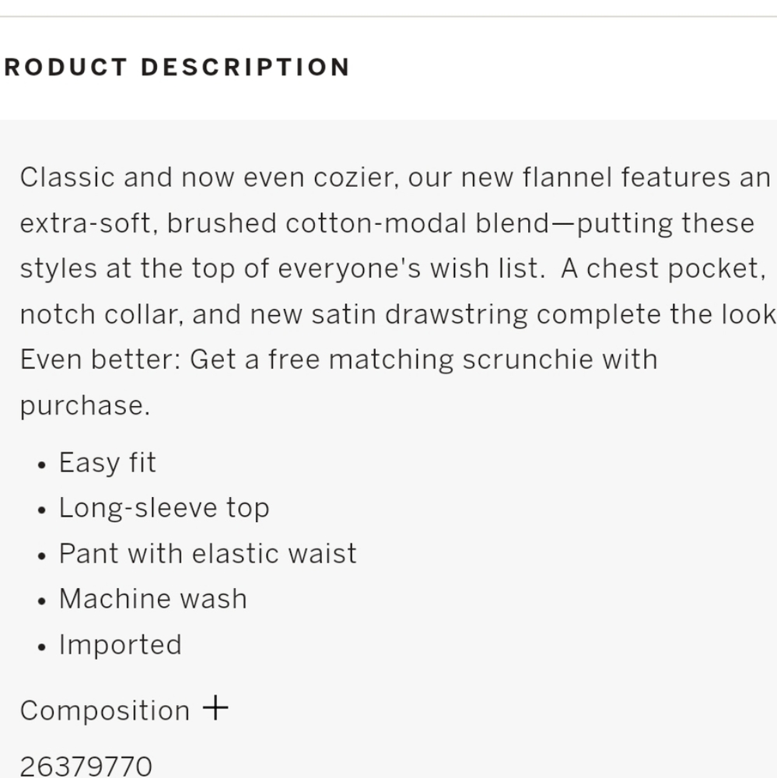Viewport: 777px width, 778px height.
Task: Click the word purchase ending the paragraph
Action: coord(84,405)
